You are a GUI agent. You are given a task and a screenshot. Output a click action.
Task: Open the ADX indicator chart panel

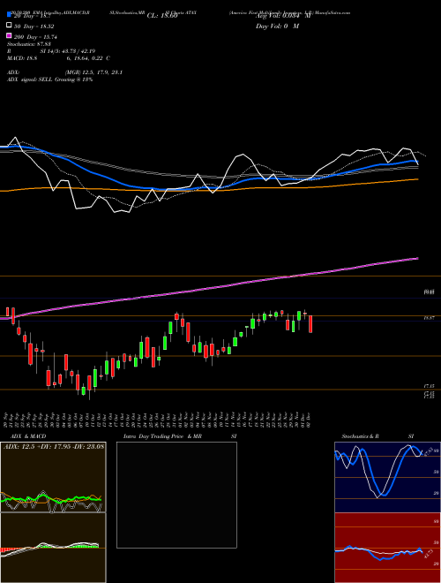pyautogui.click(x=53, y=477)
